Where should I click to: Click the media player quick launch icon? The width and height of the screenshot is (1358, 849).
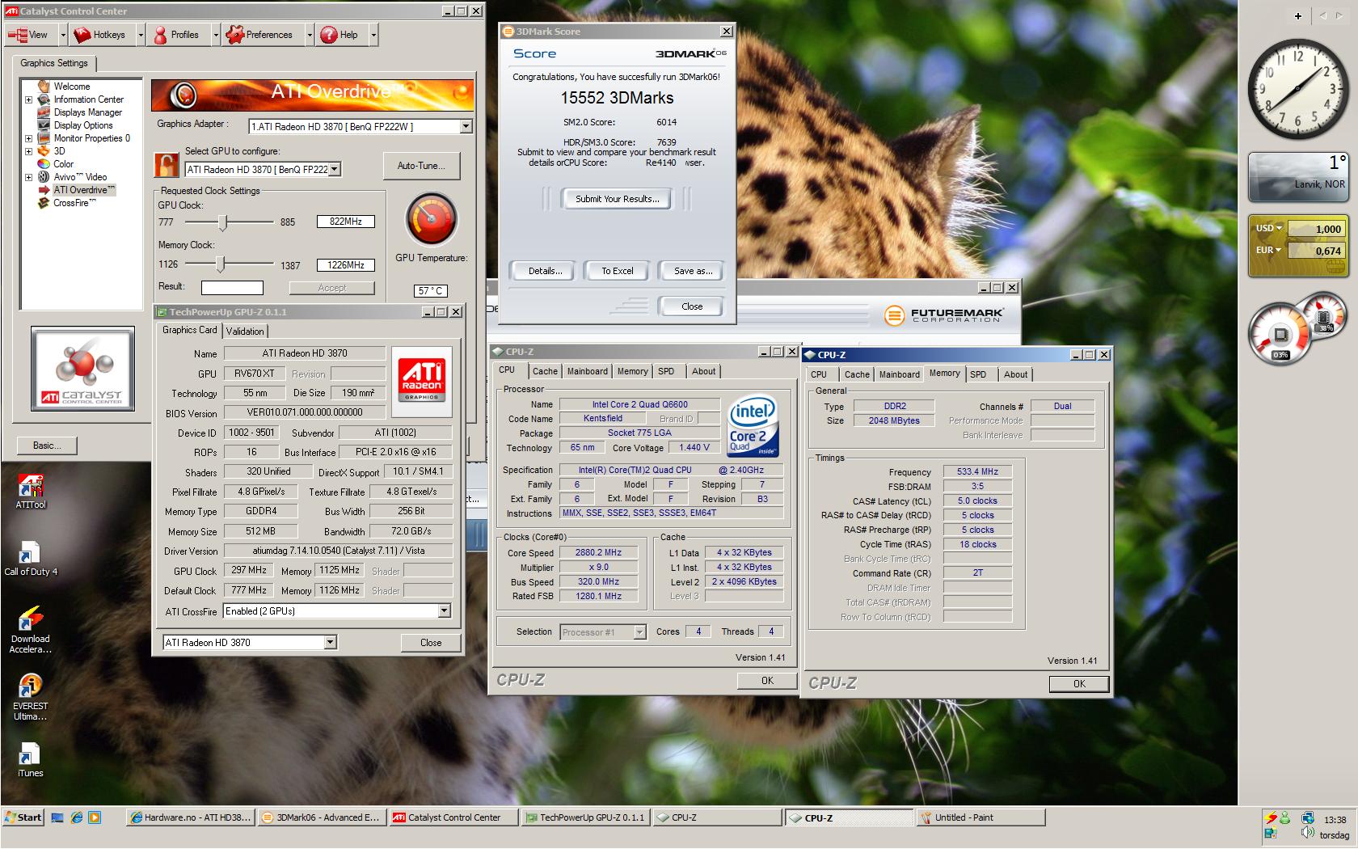(95, 817)
